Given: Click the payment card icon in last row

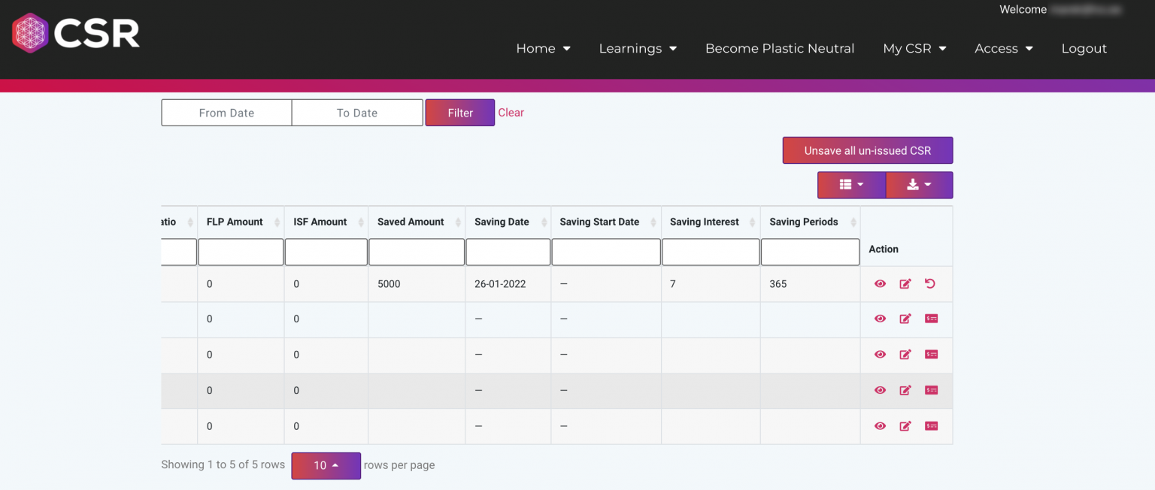Looking at the screenshot, I should click(931, 426).
